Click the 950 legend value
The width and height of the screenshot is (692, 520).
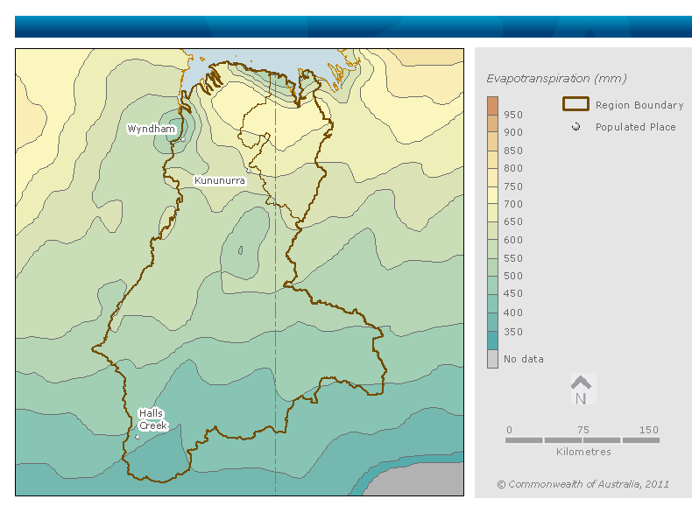pyautogui.click(x=513, y=115)
